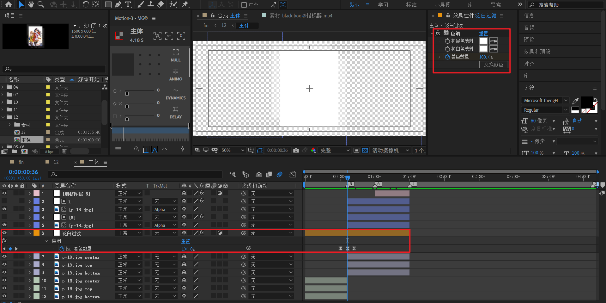
Task: Take a snapshot with camera icon
Action: [x=296, y=150]
